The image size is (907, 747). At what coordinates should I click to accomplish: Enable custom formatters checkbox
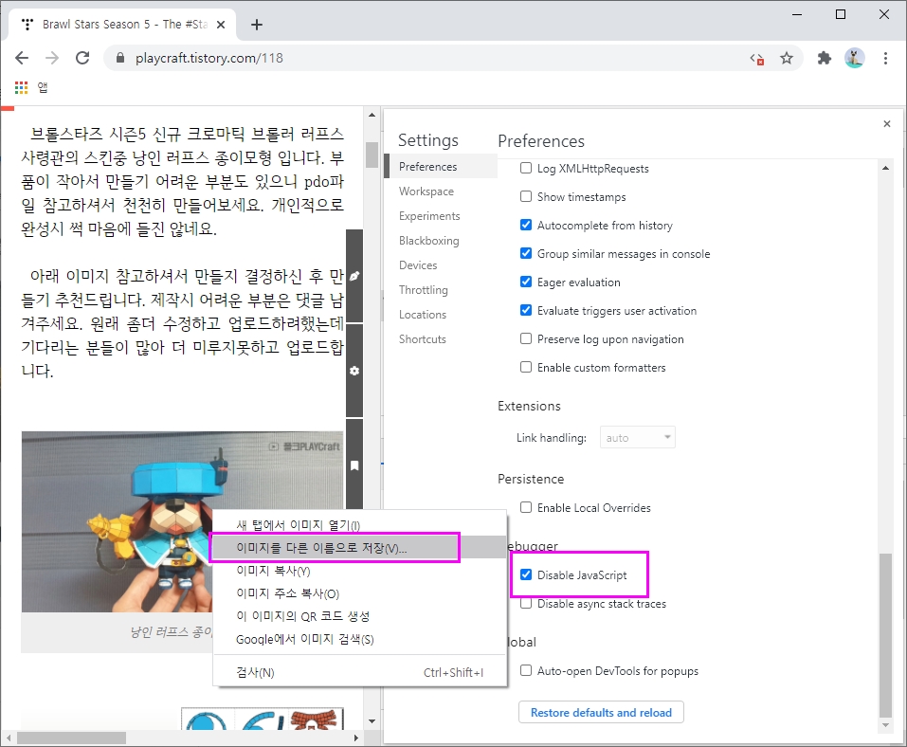526,367
